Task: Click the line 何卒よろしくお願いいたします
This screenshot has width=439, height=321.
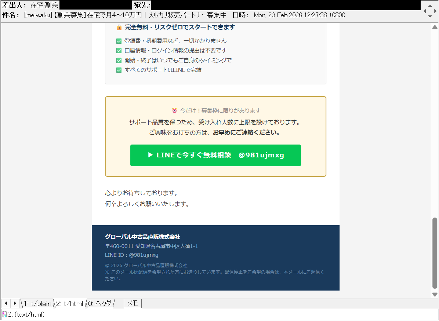Action: (147, 204)
